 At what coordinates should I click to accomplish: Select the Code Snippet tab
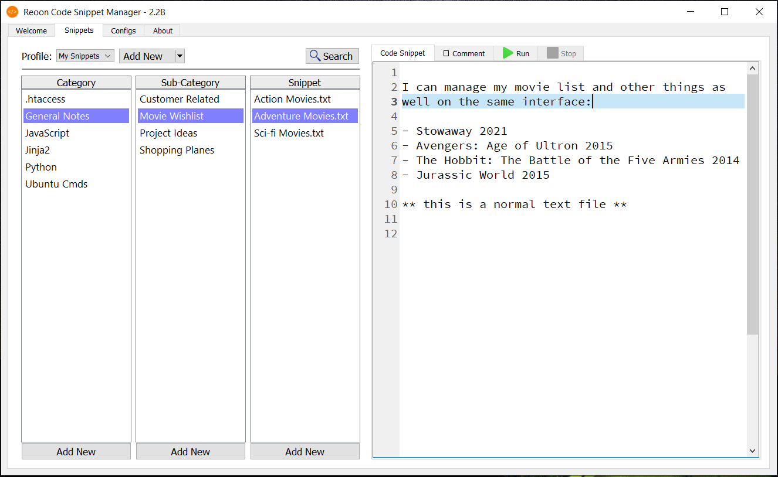402,53
